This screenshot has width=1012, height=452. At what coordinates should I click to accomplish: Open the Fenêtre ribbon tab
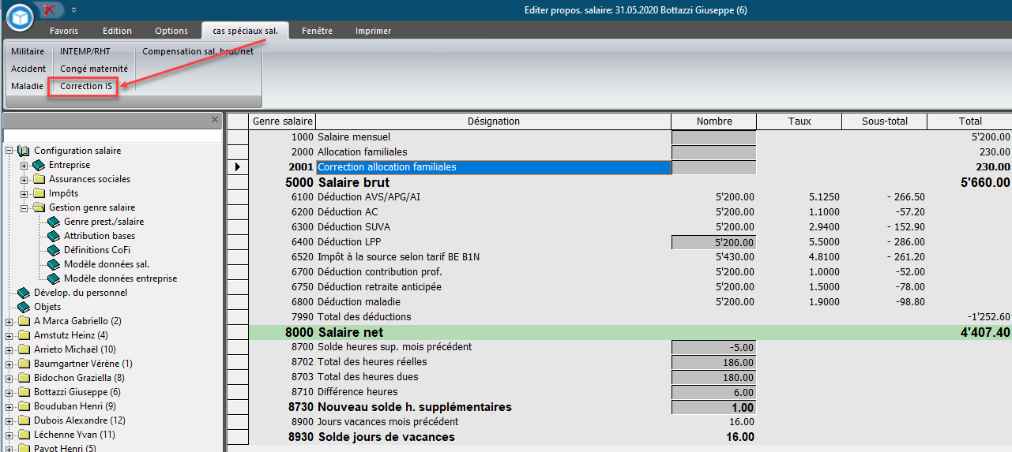click(x=317, y=31)
